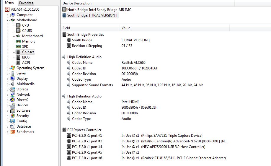Open the Memory page in tree

tap(29, 41)
